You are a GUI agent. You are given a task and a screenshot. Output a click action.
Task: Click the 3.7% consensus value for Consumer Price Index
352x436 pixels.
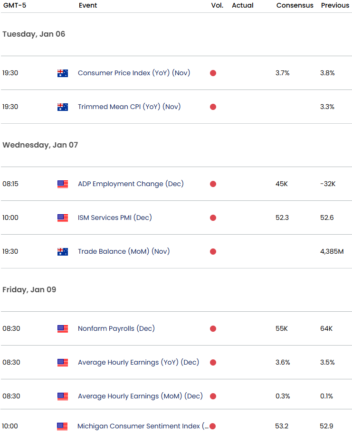[x=282, y=73]
